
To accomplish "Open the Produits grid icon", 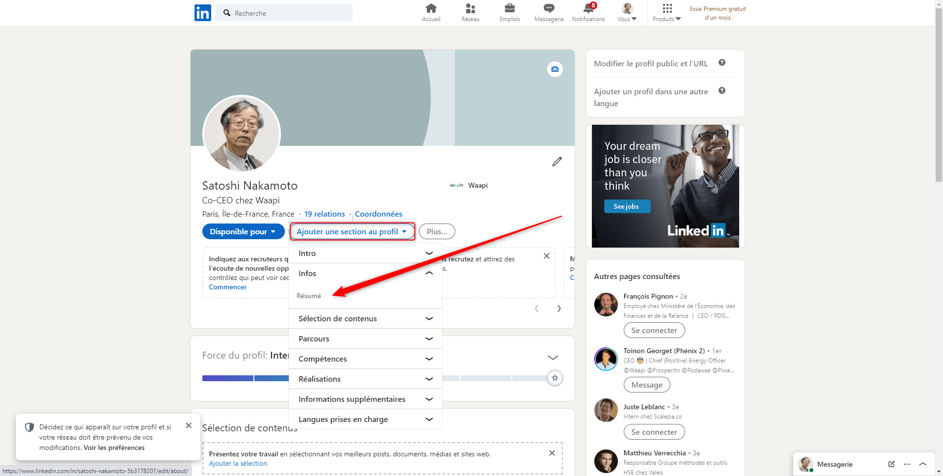I will [x=666, y=9].
